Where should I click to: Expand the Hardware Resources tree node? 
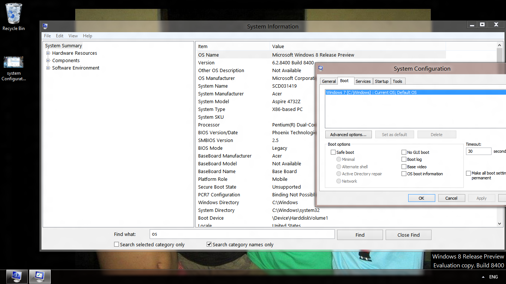(x=48, y=53)
